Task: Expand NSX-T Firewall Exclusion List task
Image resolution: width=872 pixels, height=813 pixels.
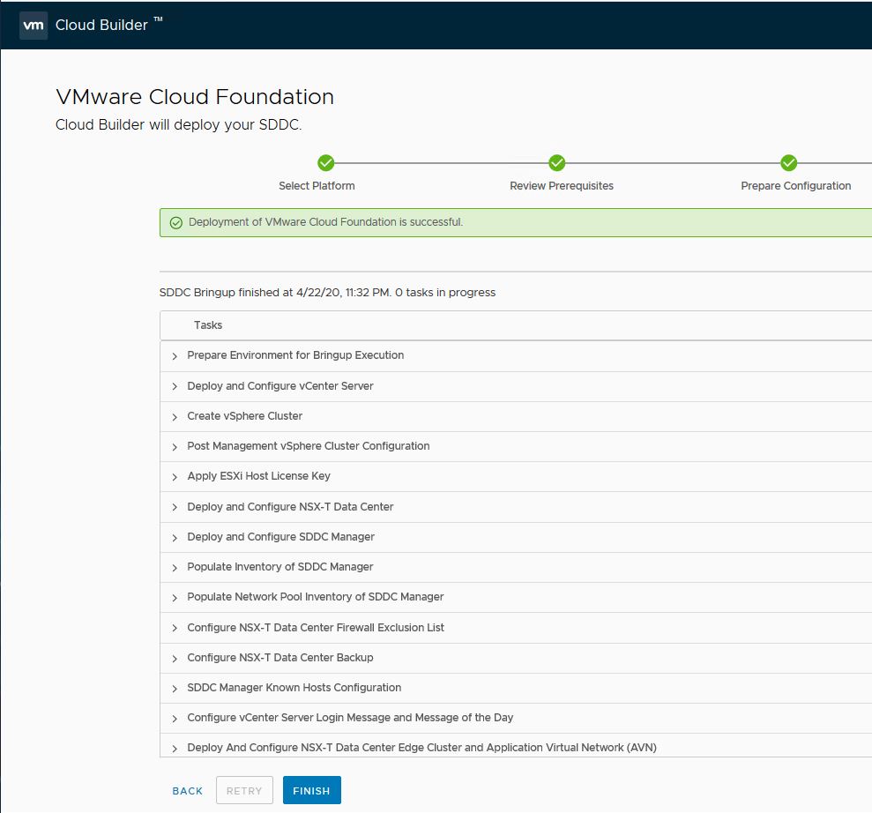Action: point(175,629)
